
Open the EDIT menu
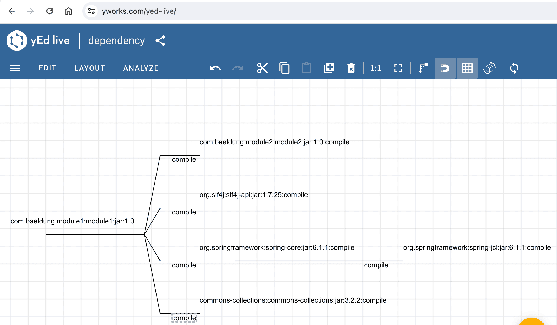coord(48,68)
